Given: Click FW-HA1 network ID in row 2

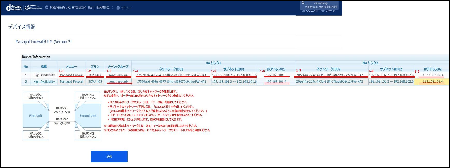Looking at the screenshot, I should coord(171,82).
